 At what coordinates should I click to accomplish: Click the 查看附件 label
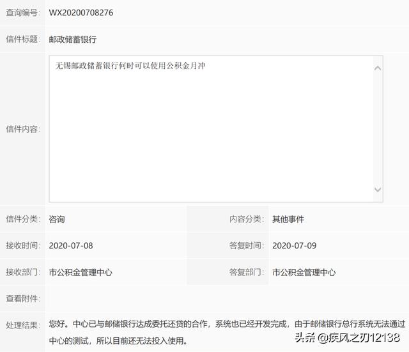coord(23,299)
